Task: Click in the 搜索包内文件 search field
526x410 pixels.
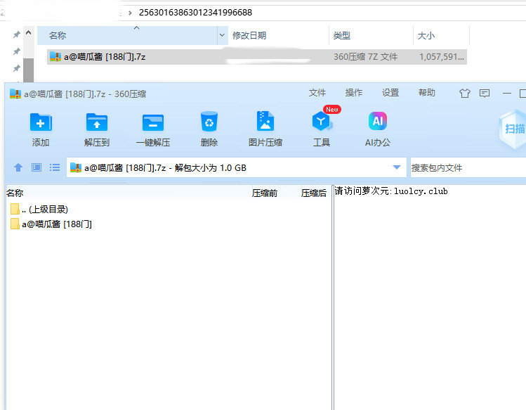Action: coord(468,167)
